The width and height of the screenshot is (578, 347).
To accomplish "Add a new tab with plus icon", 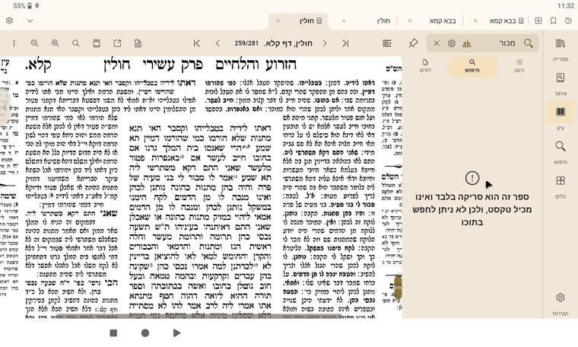I will pos(538,21).
